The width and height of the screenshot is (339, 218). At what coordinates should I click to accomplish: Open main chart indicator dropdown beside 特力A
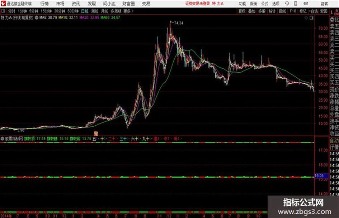[37, 18]
